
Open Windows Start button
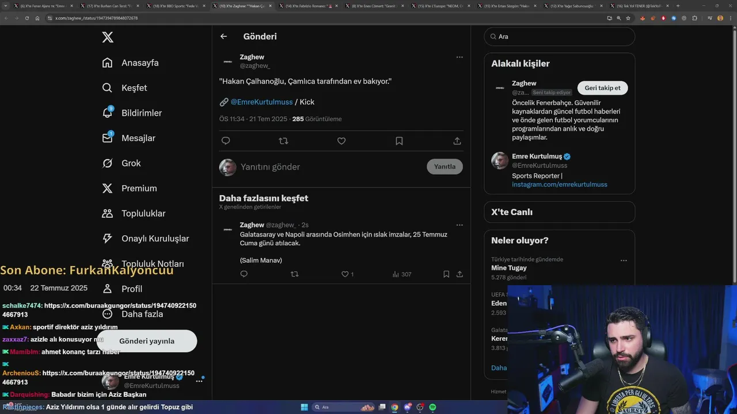pyautogui.click(x=304, y=407)
